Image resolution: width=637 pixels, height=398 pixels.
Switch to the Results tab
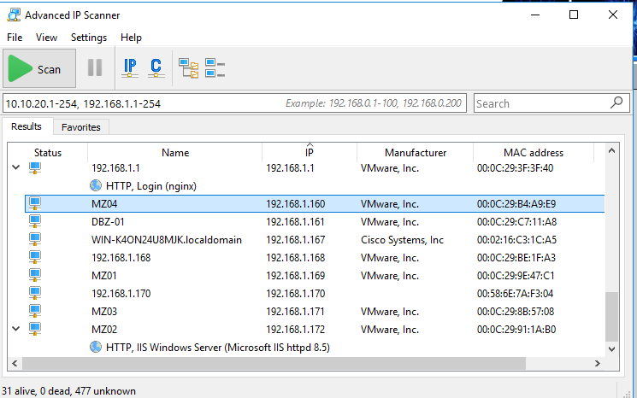point(27,126)
